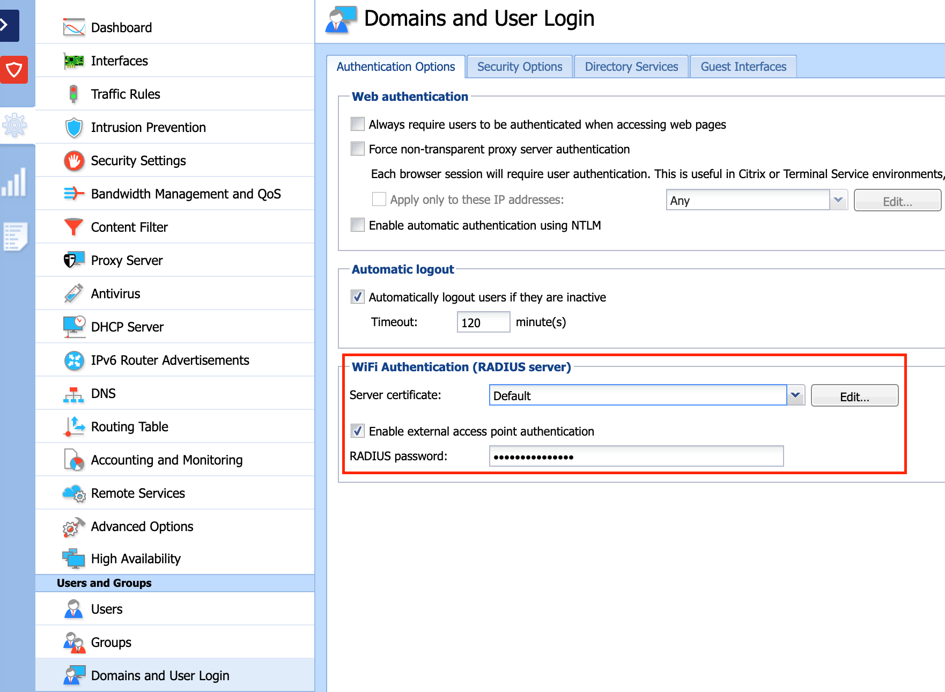Switch to the Security Options tab
The height and width of the screenshot is (692, 945).
(519, 67)
